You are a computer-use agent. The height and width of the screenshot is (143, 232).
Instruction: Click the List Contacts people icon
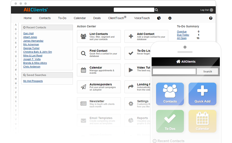[x=83, y=36]
